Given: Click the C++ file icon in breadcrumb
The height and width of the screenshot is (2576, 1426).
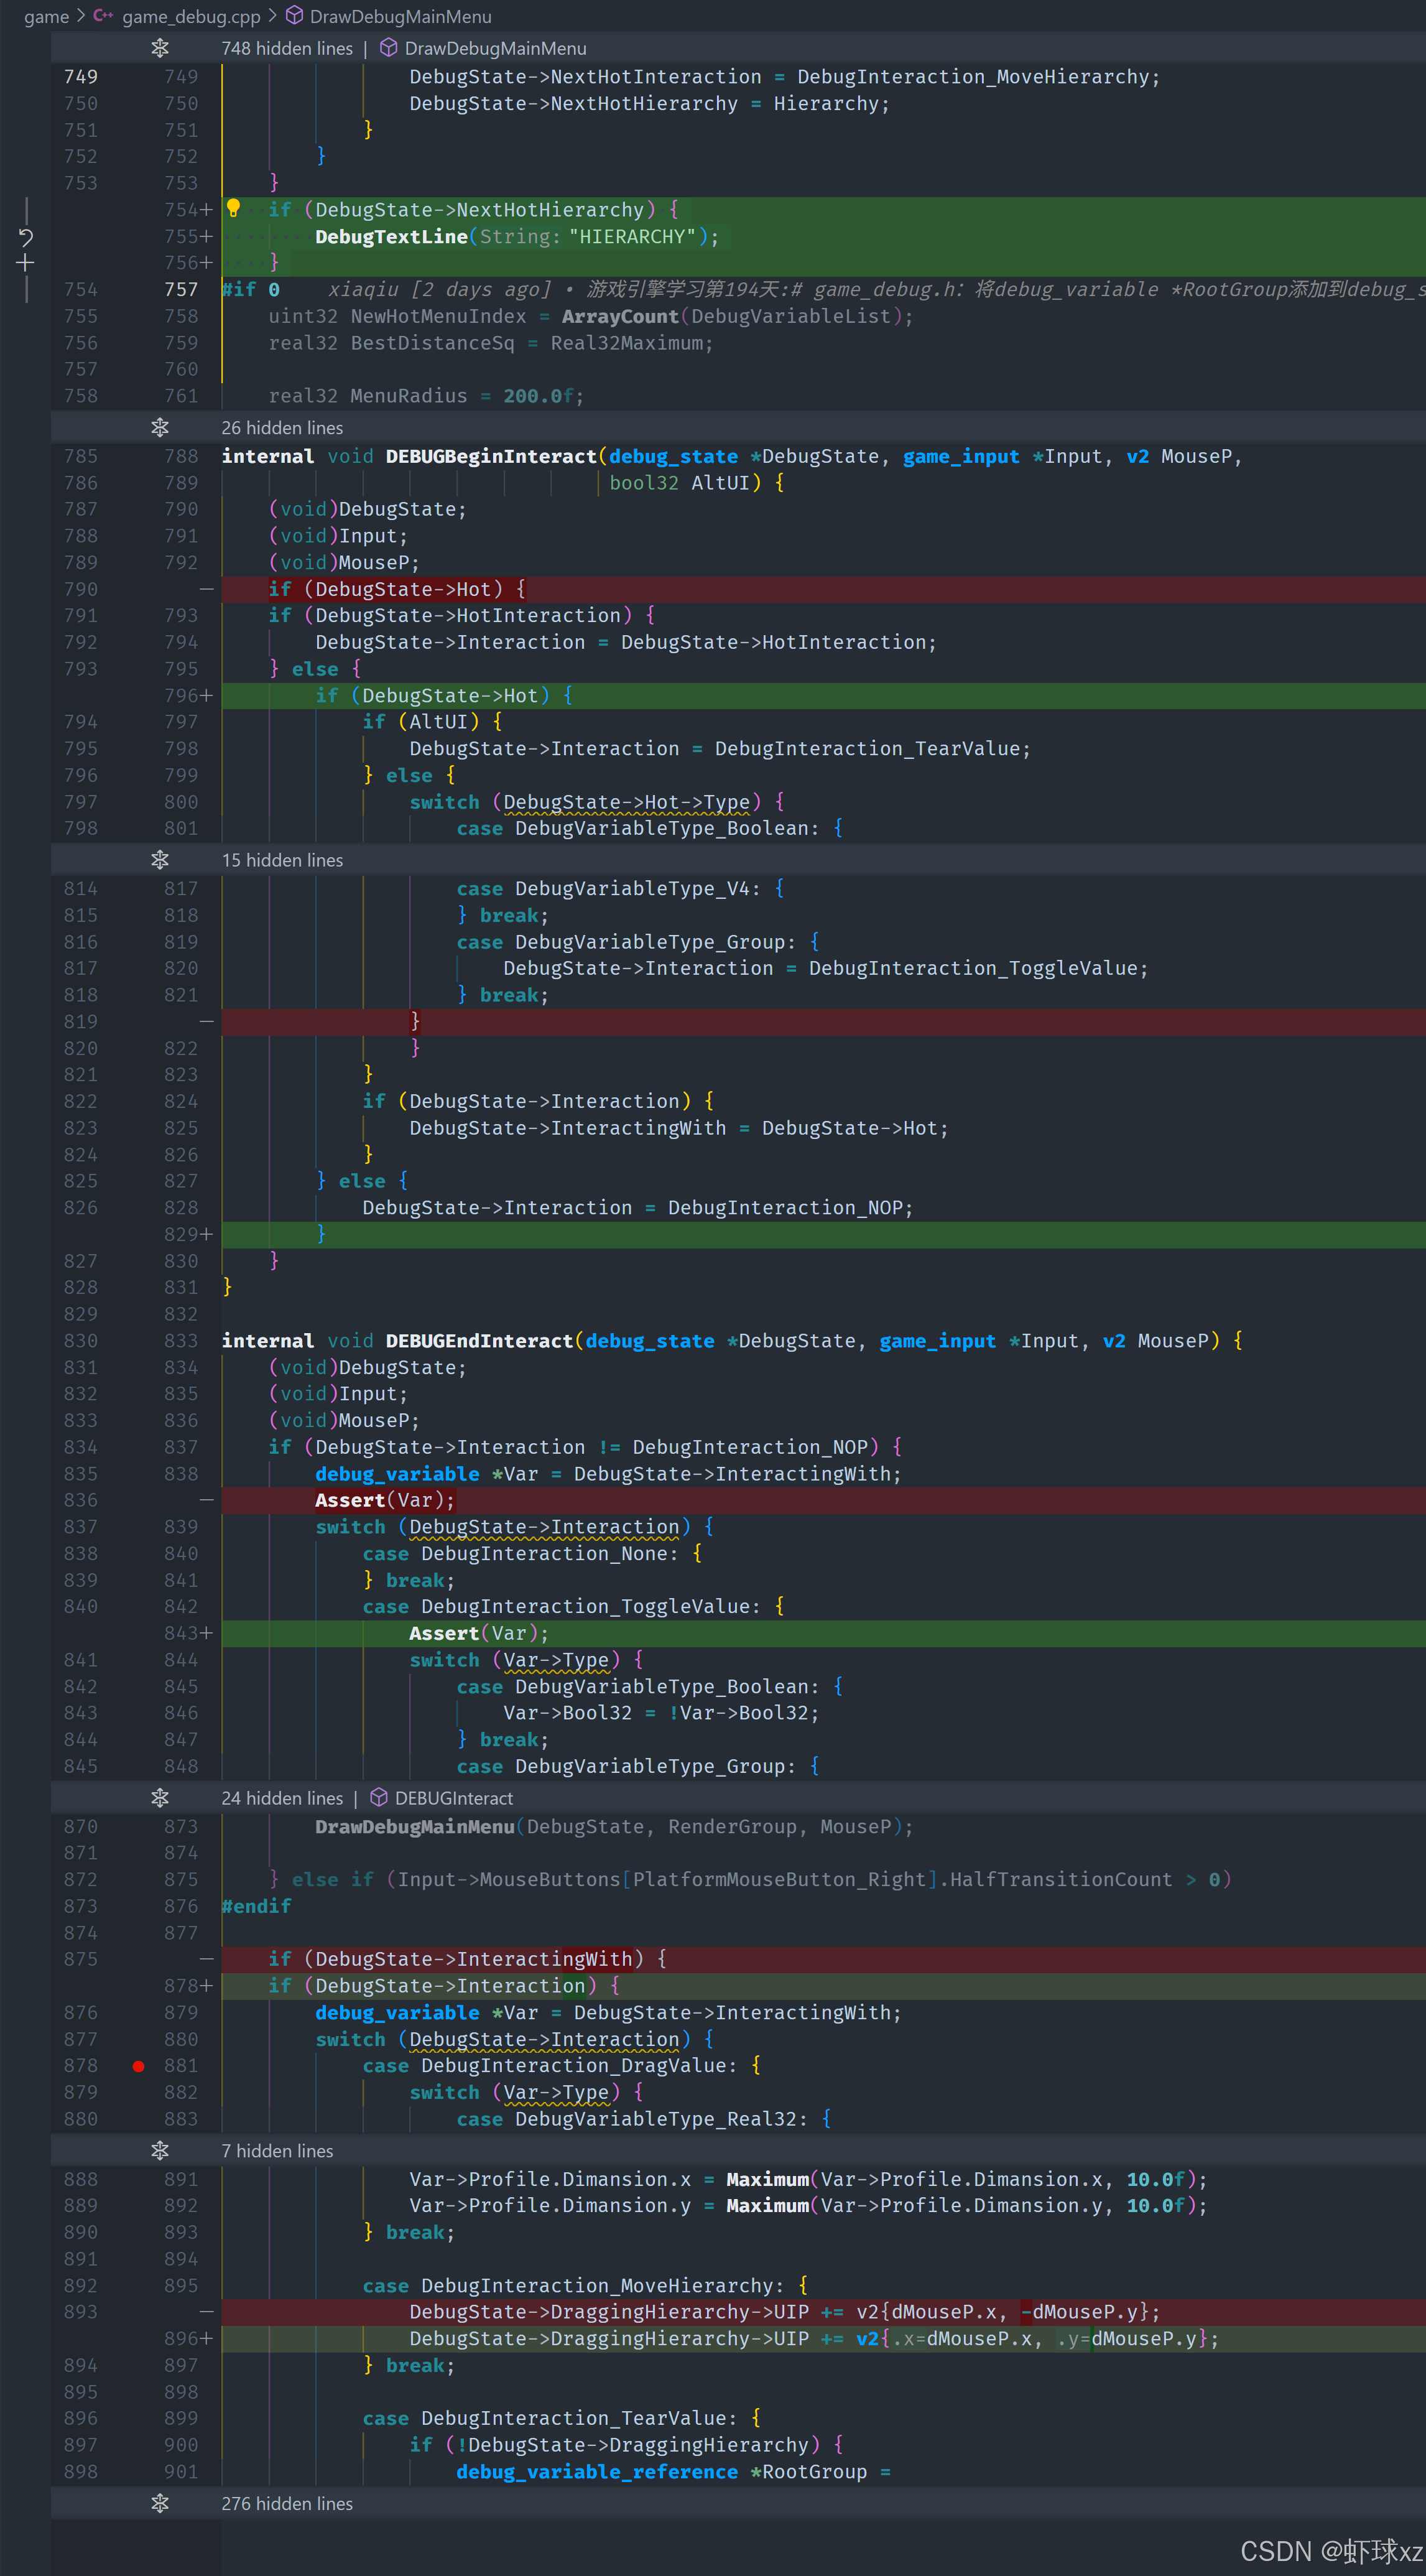Looking at the screenshot, I should pos(103,16).
